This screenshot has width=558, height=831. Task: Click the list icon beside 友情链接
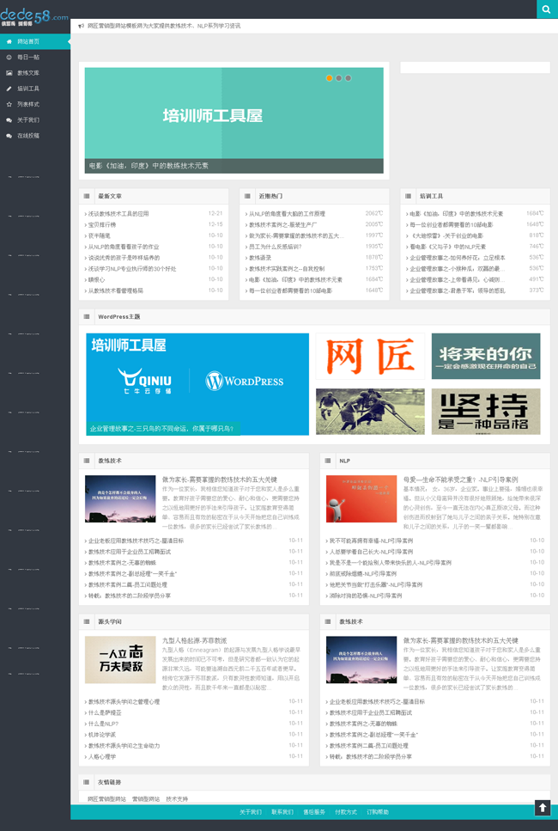tap(87, 782)
